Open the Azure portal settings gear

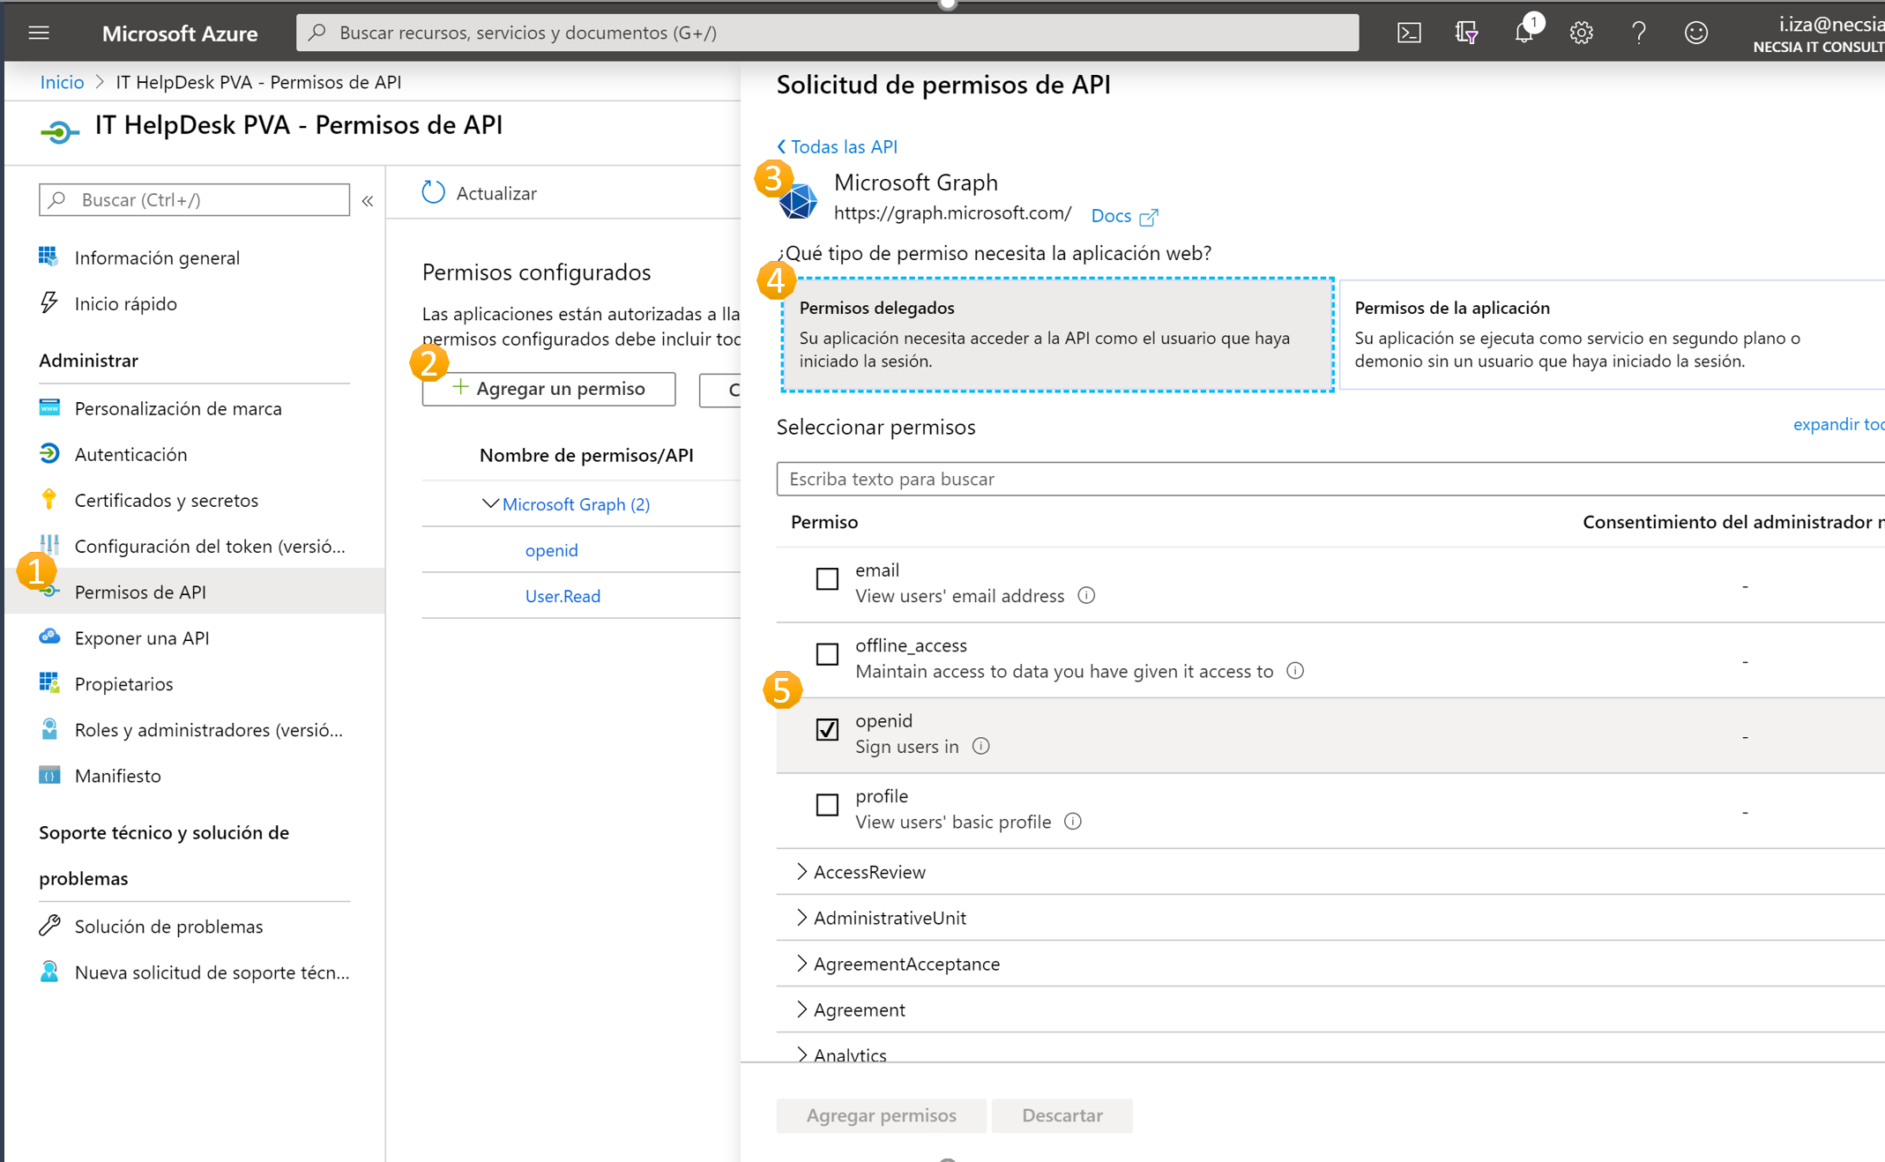1581,32
